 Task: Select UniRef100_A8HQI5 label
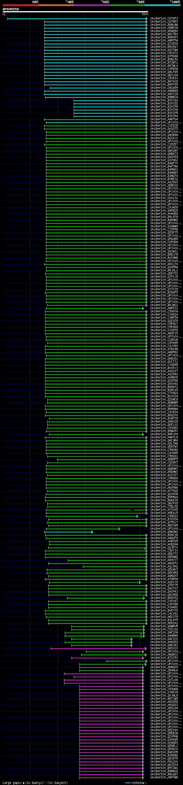164,667
